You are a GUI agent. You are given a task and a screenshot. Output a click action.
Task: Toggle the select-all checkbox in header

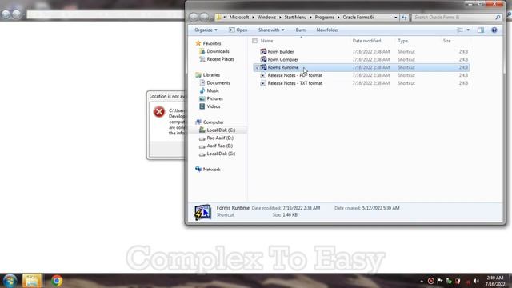coord(254,41)
